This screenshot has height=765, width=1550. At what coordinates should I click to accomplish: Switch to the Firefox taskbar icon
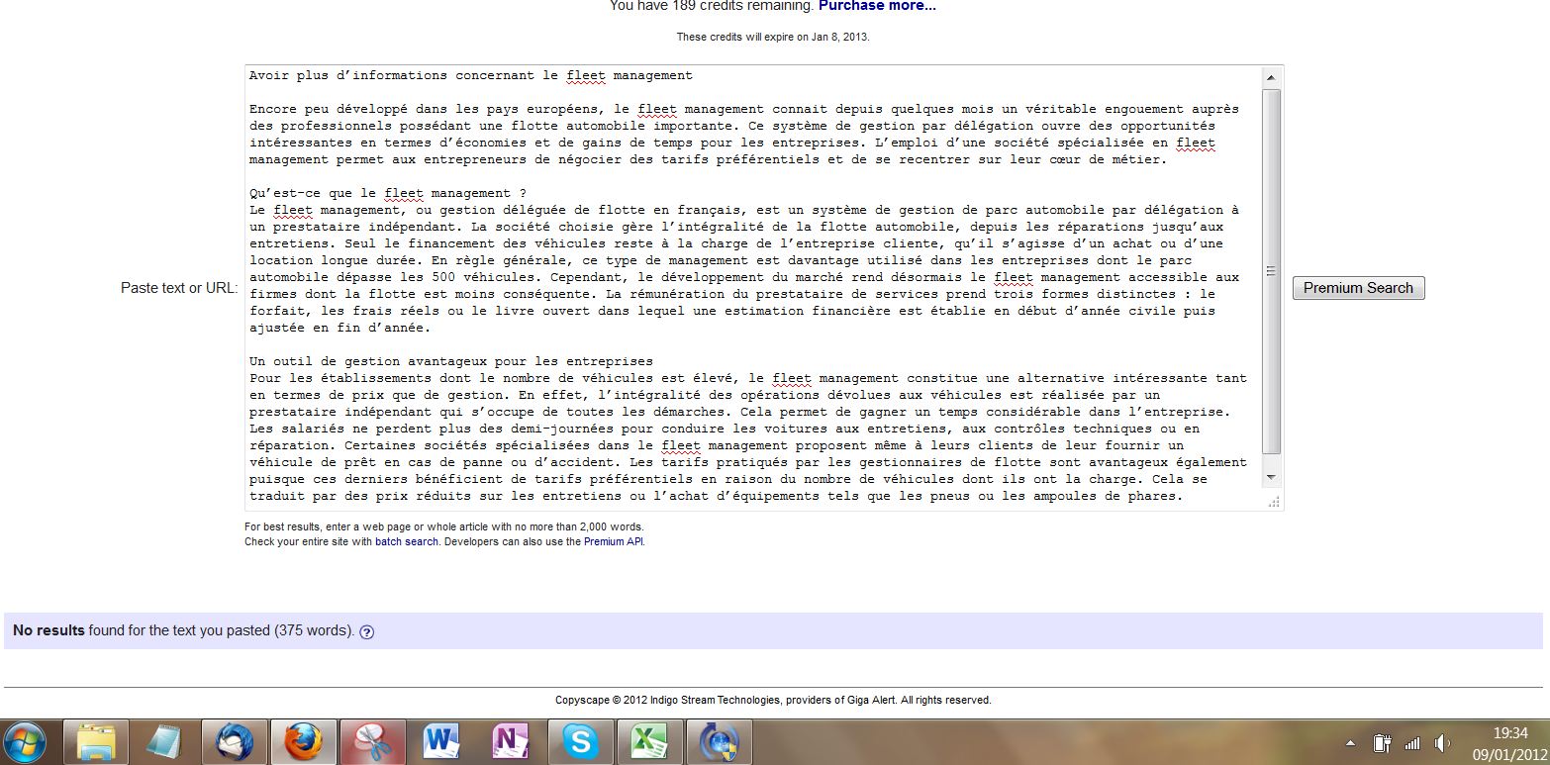[x=303, y=741]
